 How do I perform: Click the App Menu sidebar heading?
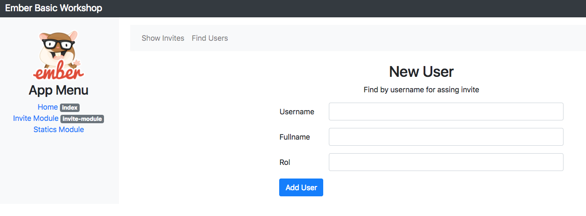tap(59, 90)
